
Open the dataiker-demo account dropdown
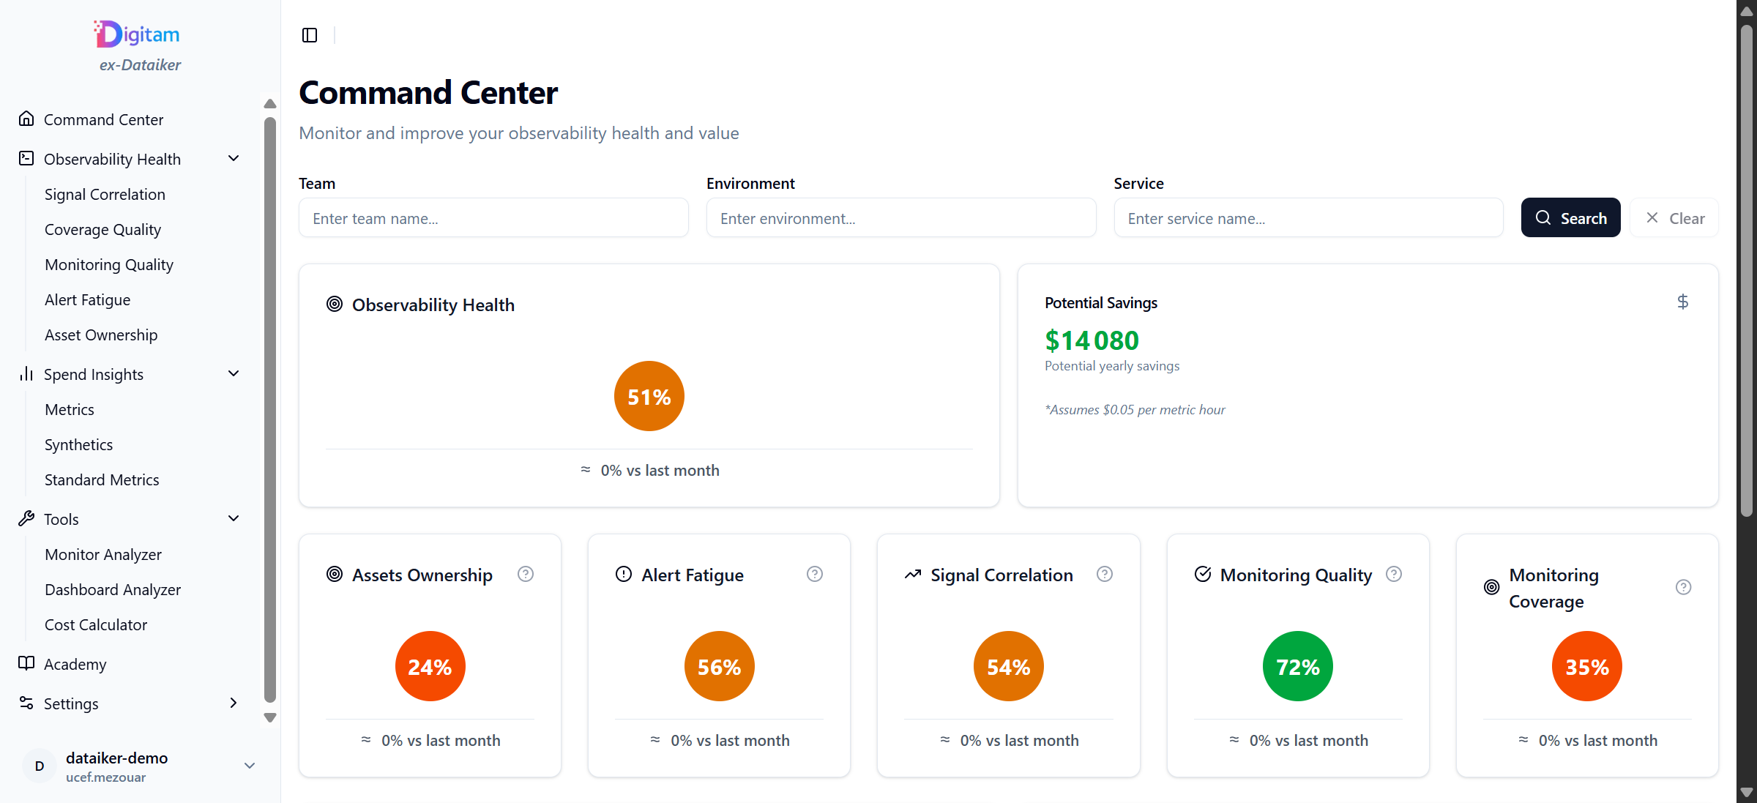(249, 766)
